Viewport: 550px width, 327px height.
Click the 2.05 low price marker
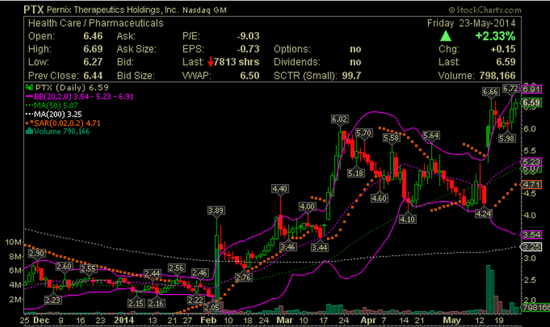212,308
